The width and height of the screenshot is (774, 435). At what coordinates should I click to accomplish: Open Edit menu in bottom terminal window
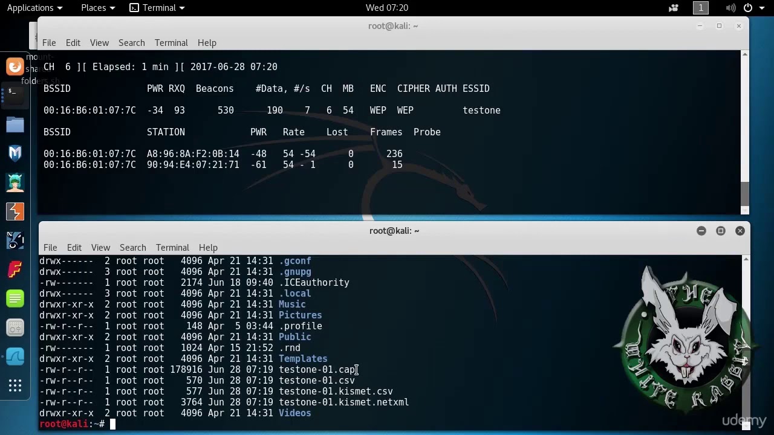point(74,248)
